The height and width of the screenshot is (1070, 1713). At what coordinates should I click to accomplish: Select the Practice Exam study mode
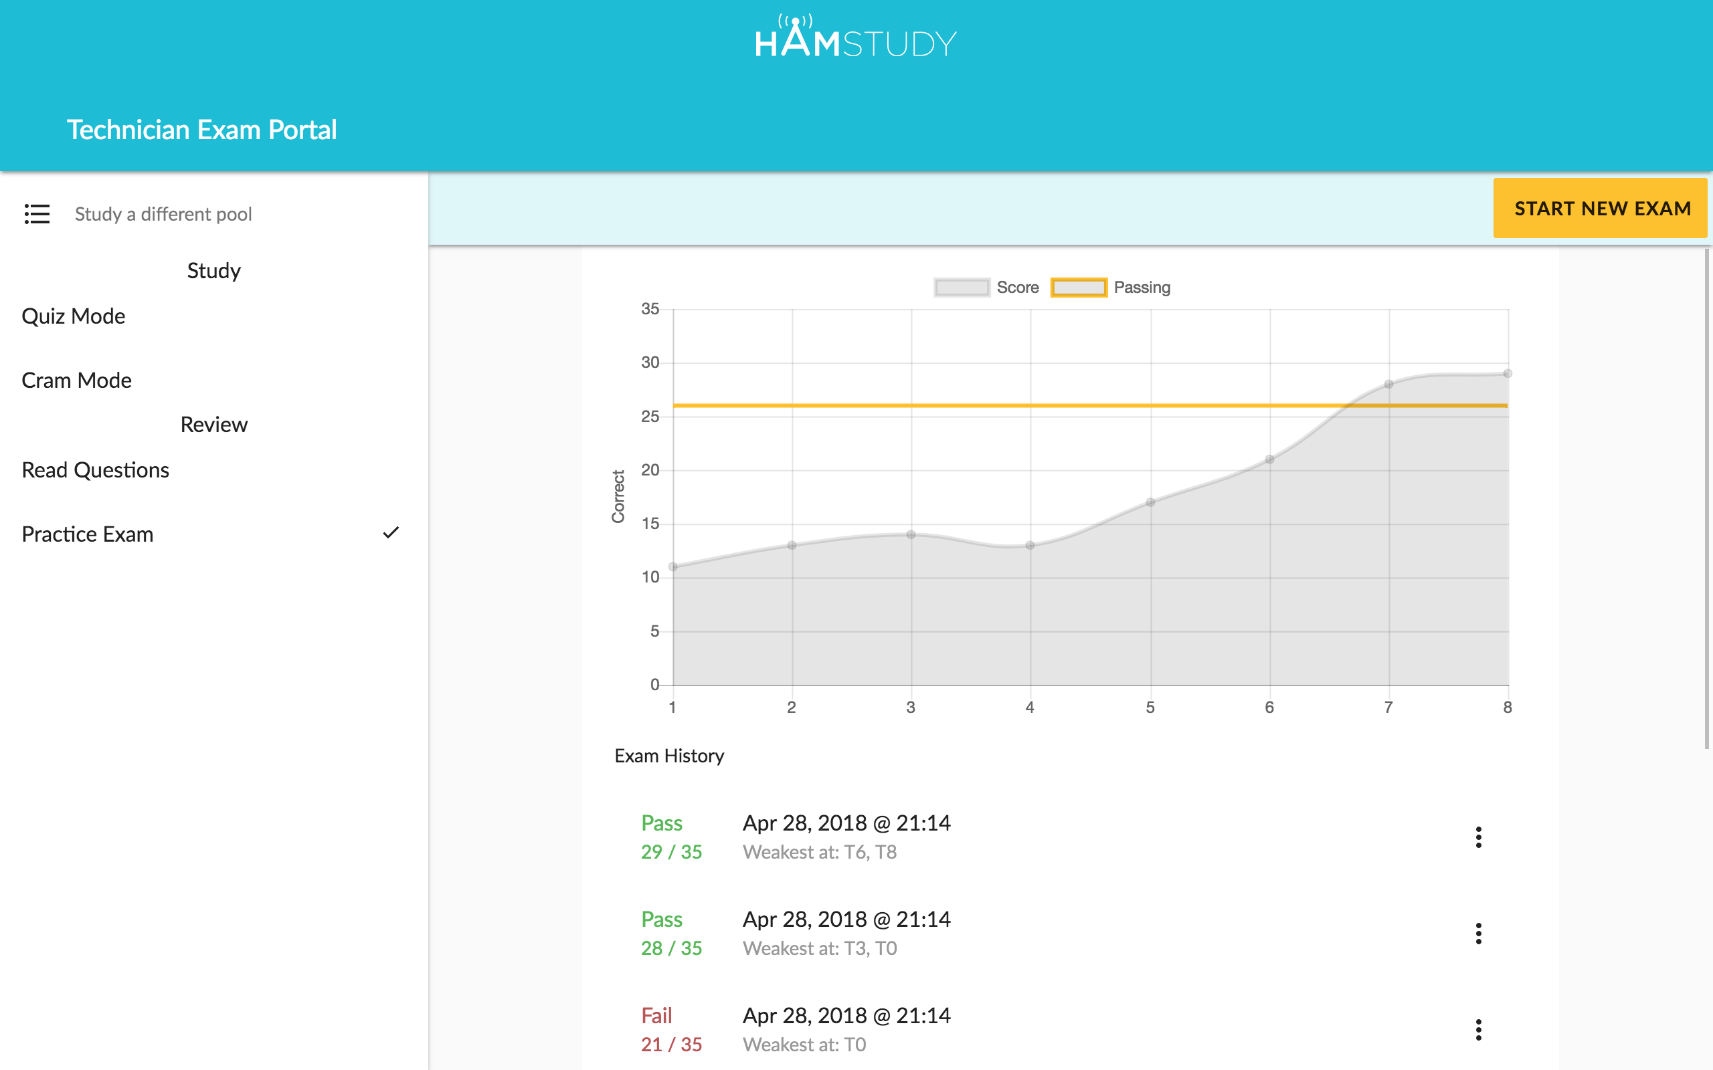tap(88, 534)
